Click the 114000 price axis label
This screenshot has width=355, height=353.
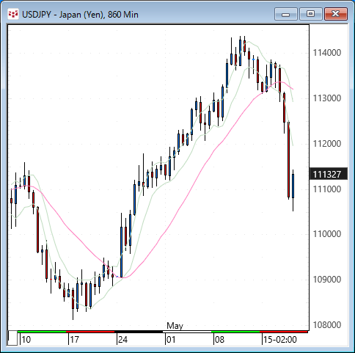(x=327, y=53)
